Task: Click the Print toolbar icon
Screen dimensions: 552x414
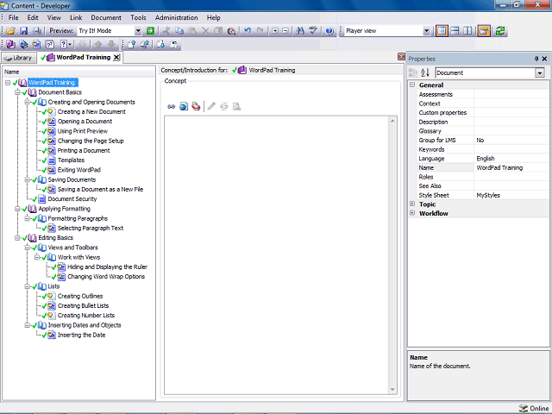Action: pyautogui.click(x=36, y=31)
